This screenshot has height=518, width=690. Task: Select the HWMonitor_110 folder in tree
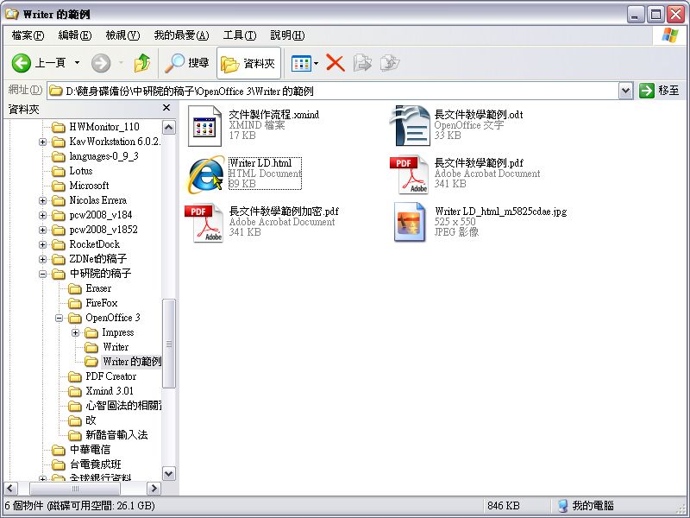(96, 127)
